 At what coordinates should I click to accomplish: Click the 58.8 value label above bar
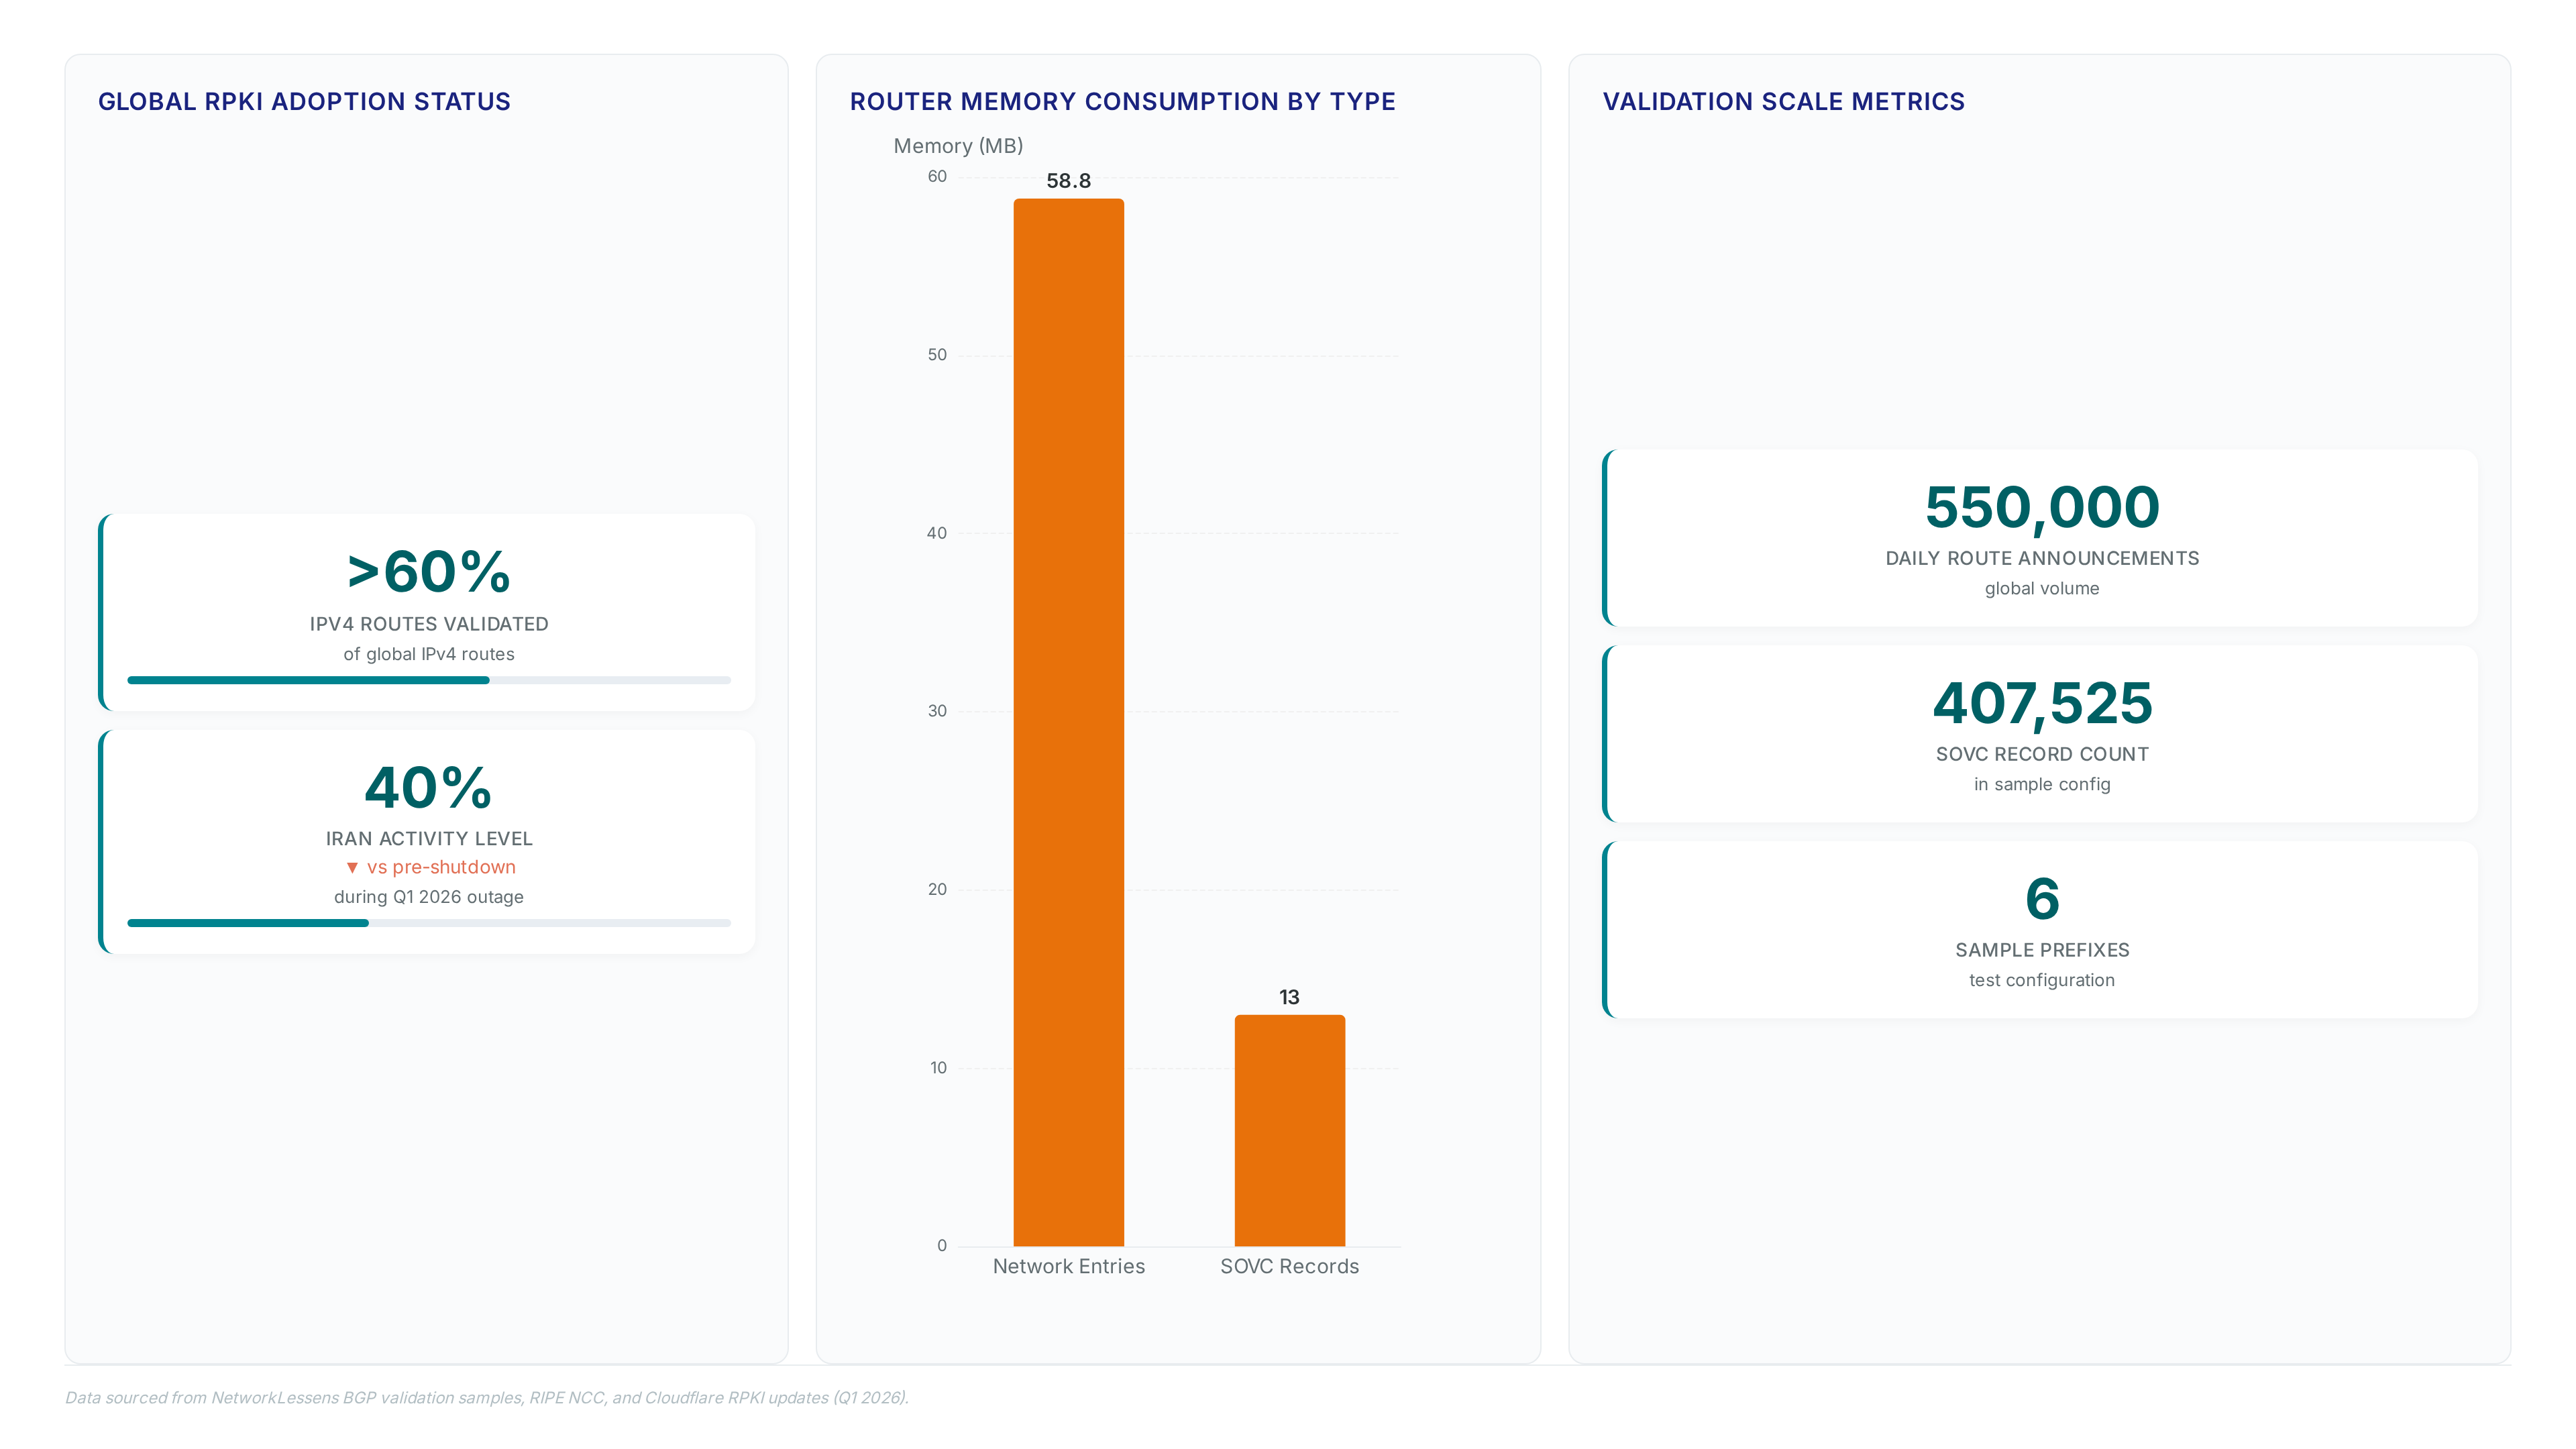pyautogui.click(x=1068, y=181)
